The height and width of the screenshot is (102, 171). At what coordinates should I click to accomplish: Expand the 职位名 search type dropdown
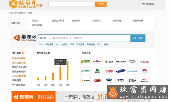[45, 38]
